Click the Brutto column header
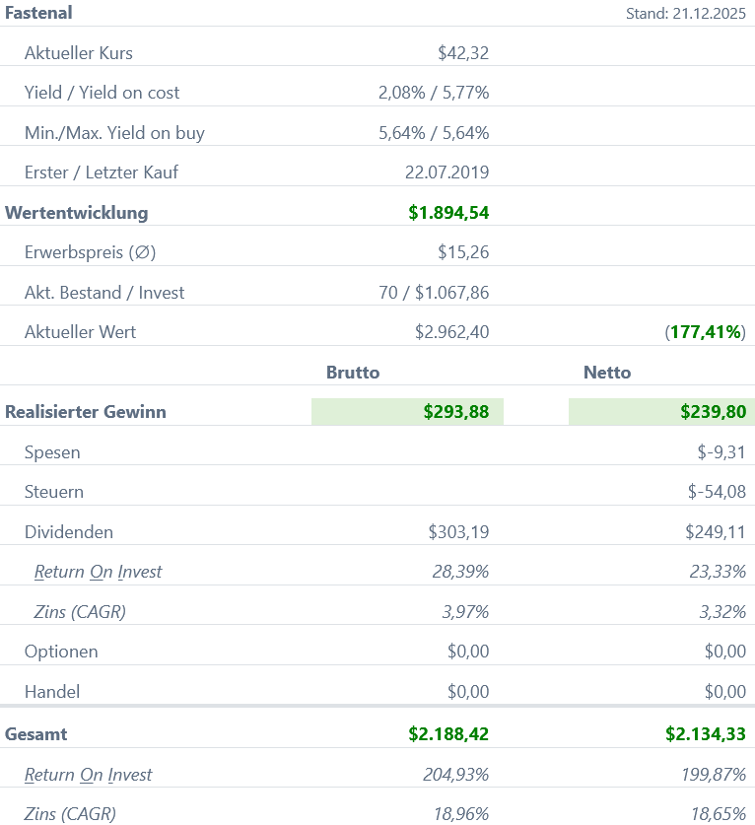Screen dimensions: 755x825 pos(353,373)
